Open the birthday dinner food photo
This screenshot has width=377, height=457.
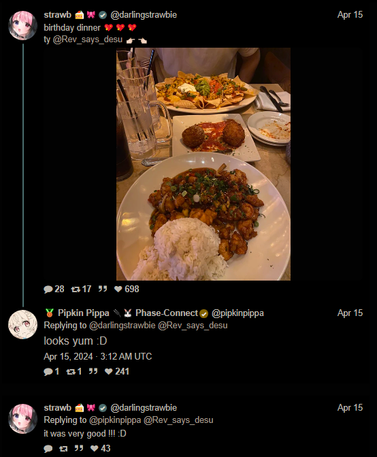pyautogui.click(x=203, y=164)
